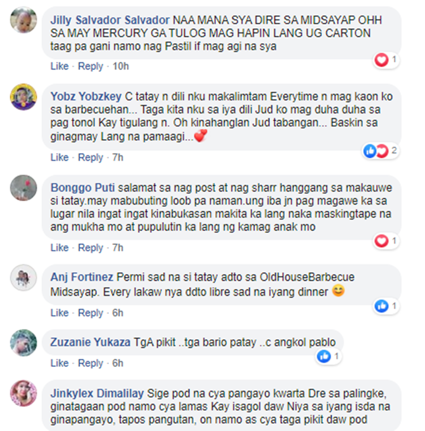Open Yobz Yobzkey's profile picture

pyautogui.click(x=24, y=97)
